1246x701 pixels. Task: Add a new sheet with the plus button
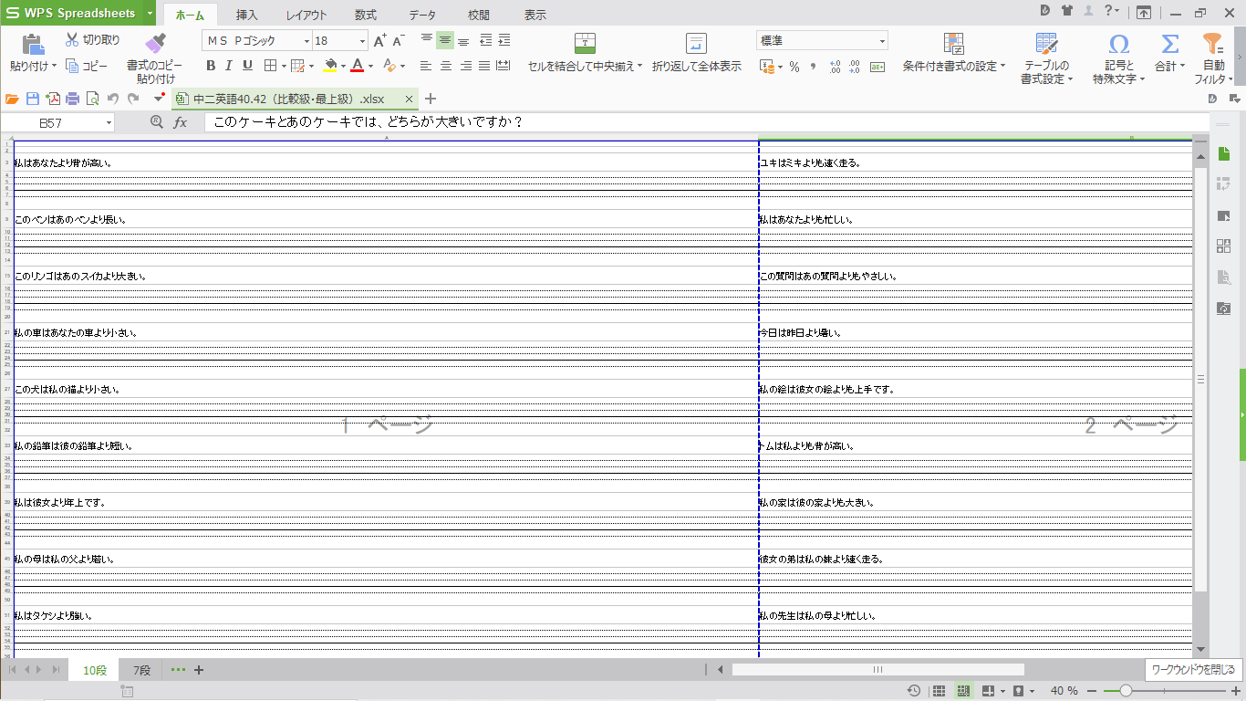click(x=199, y=670)
